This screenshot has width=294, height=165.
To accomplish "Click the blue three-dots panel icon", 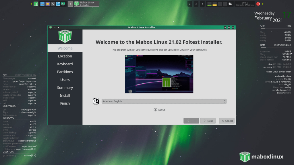I will pyautogui.click(x=42, y=4).
